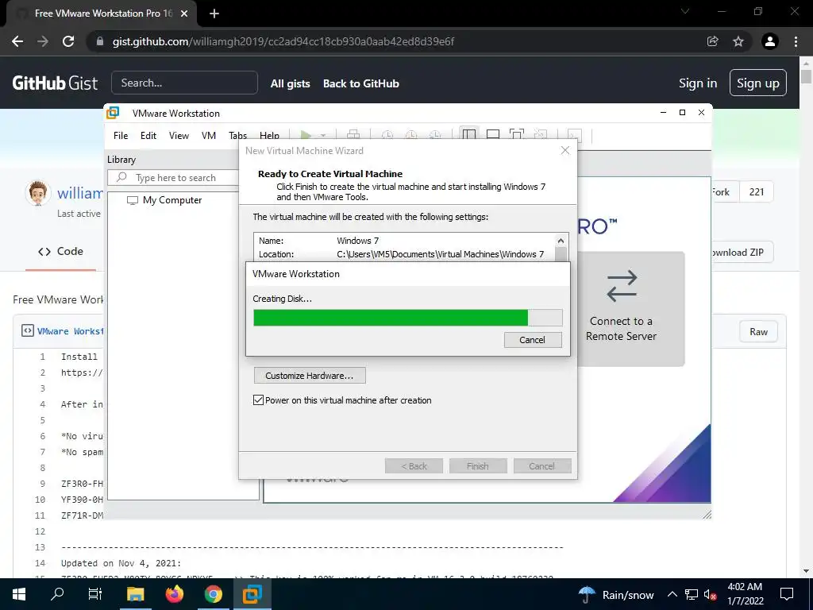813x610 pixels.
Task: Select My Computer in the Library tree
Action: tap(164, 200)
